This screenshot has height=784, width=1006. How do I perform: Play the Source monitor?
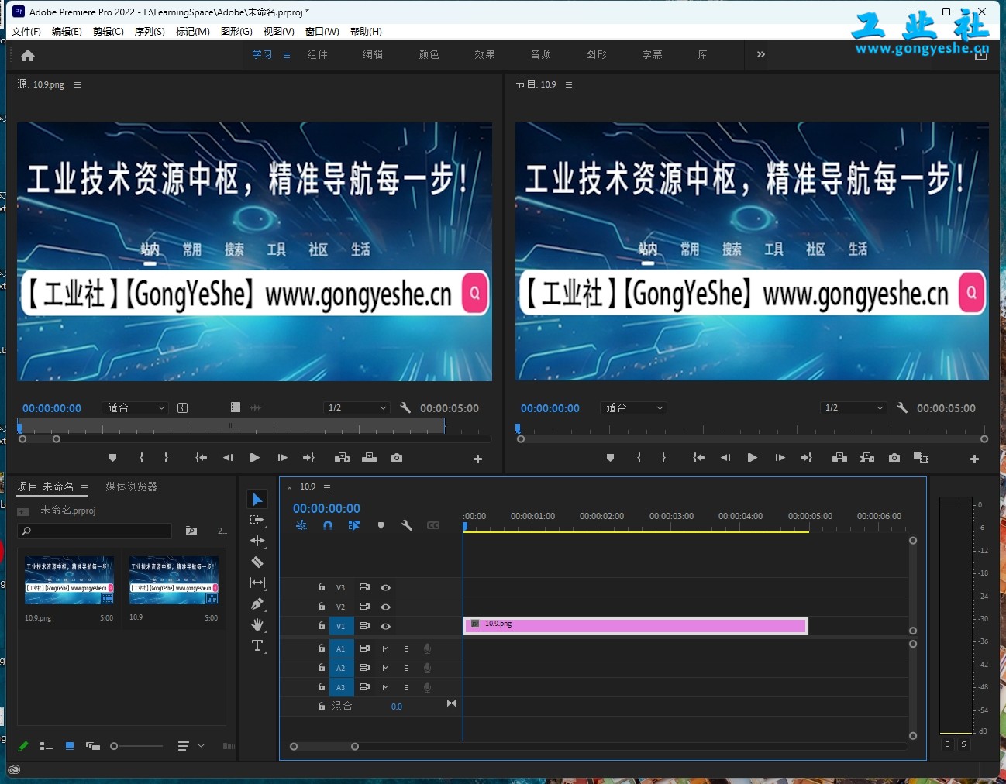(254, 458)
